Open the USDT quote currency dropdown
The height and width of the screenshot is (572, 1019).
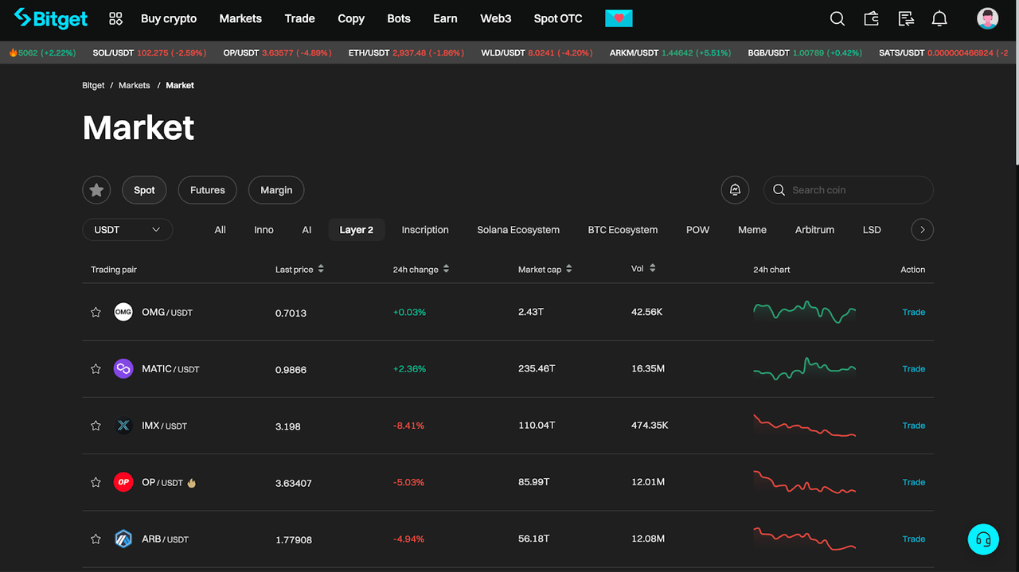[x=127, y=230]
